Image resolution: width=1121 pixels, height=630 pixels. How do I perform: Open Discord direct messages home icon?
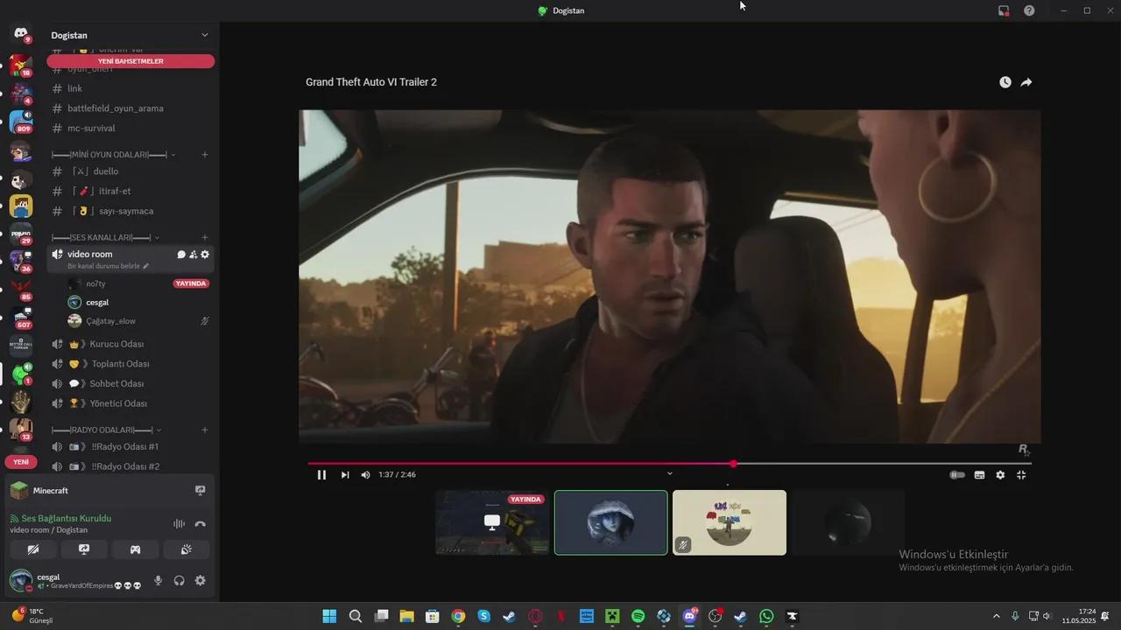pyautogui.click(x=21, y=34)
